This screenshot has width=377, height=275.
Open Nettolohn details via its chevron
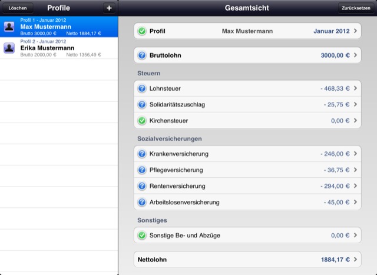coord(355,259)
